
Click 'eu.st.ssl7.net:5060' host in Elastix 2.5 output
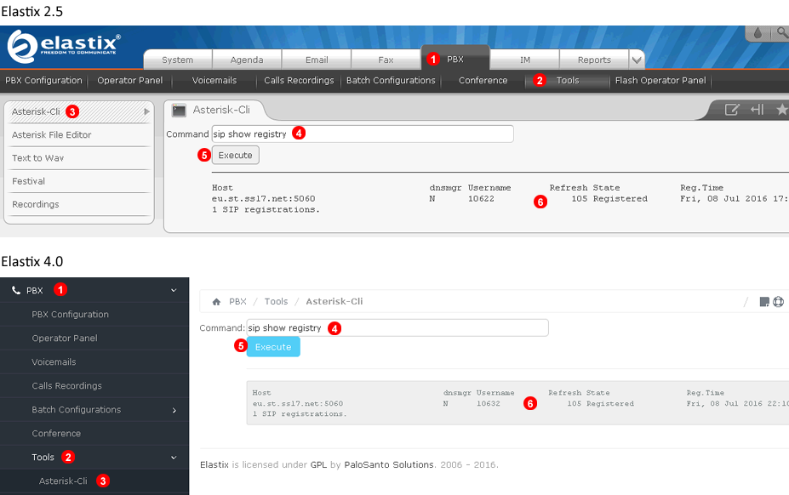coord(264,199)
